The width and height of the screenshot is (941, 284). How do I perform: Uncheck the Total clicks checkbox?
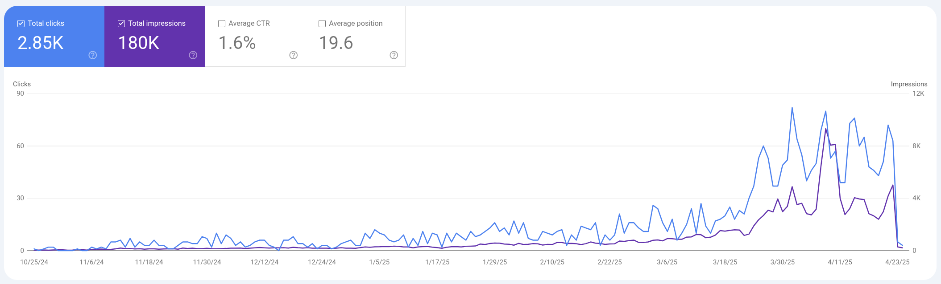click(21, 24)
